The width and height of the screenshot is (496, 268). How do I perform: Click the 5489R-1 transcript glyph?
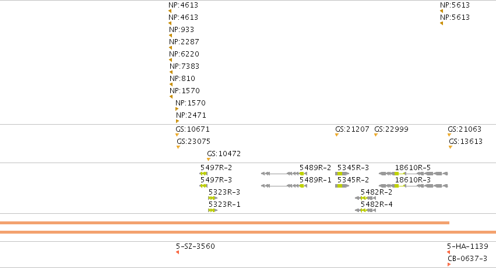(x=284, y=186)
